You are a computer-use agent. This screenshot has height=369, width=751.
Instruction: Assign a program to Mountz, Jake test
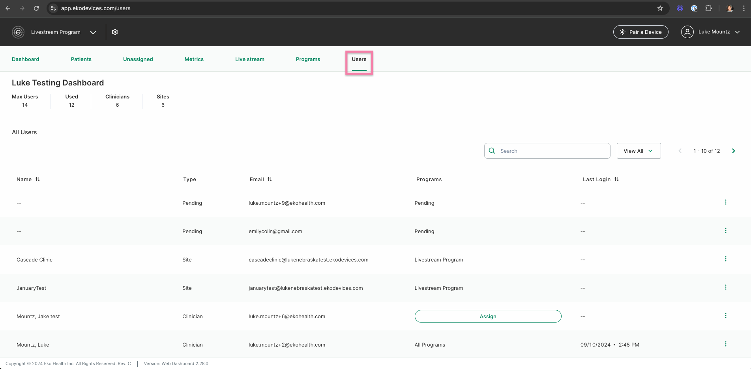click(488, 316)
